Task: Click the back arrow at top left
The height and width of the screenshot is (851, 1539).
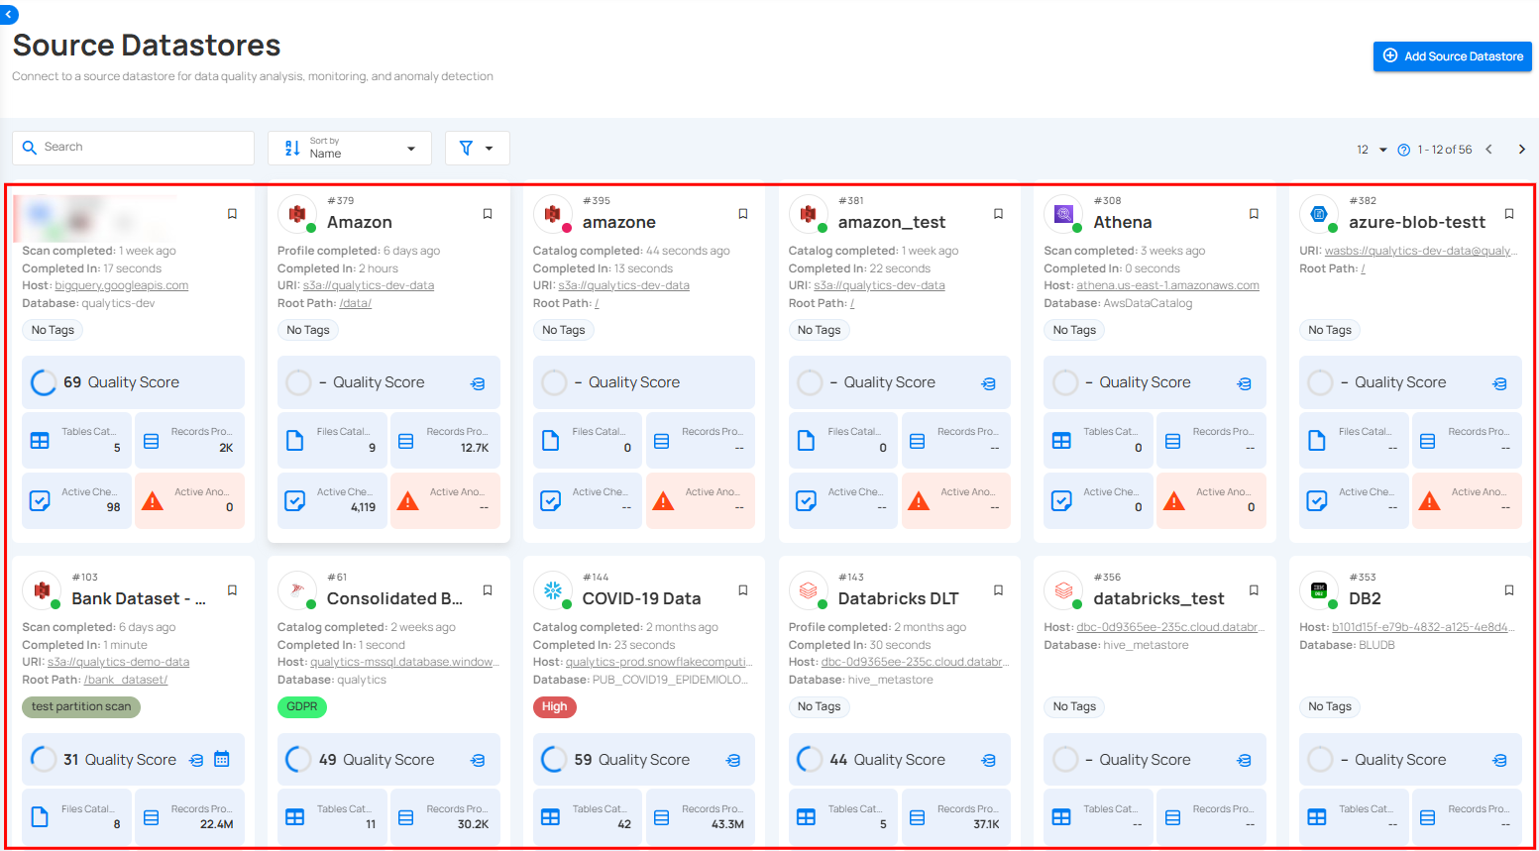Action: (x=9, y=14)
